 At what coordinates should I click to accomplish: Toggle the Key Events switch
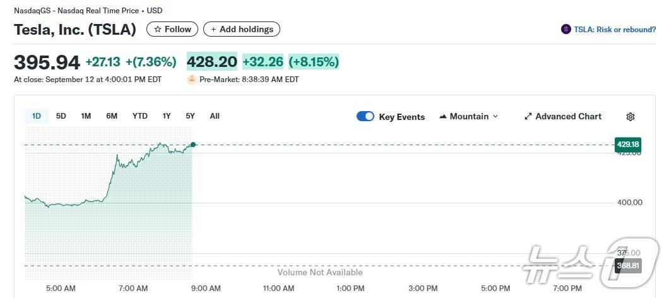[x=365, y=117]
